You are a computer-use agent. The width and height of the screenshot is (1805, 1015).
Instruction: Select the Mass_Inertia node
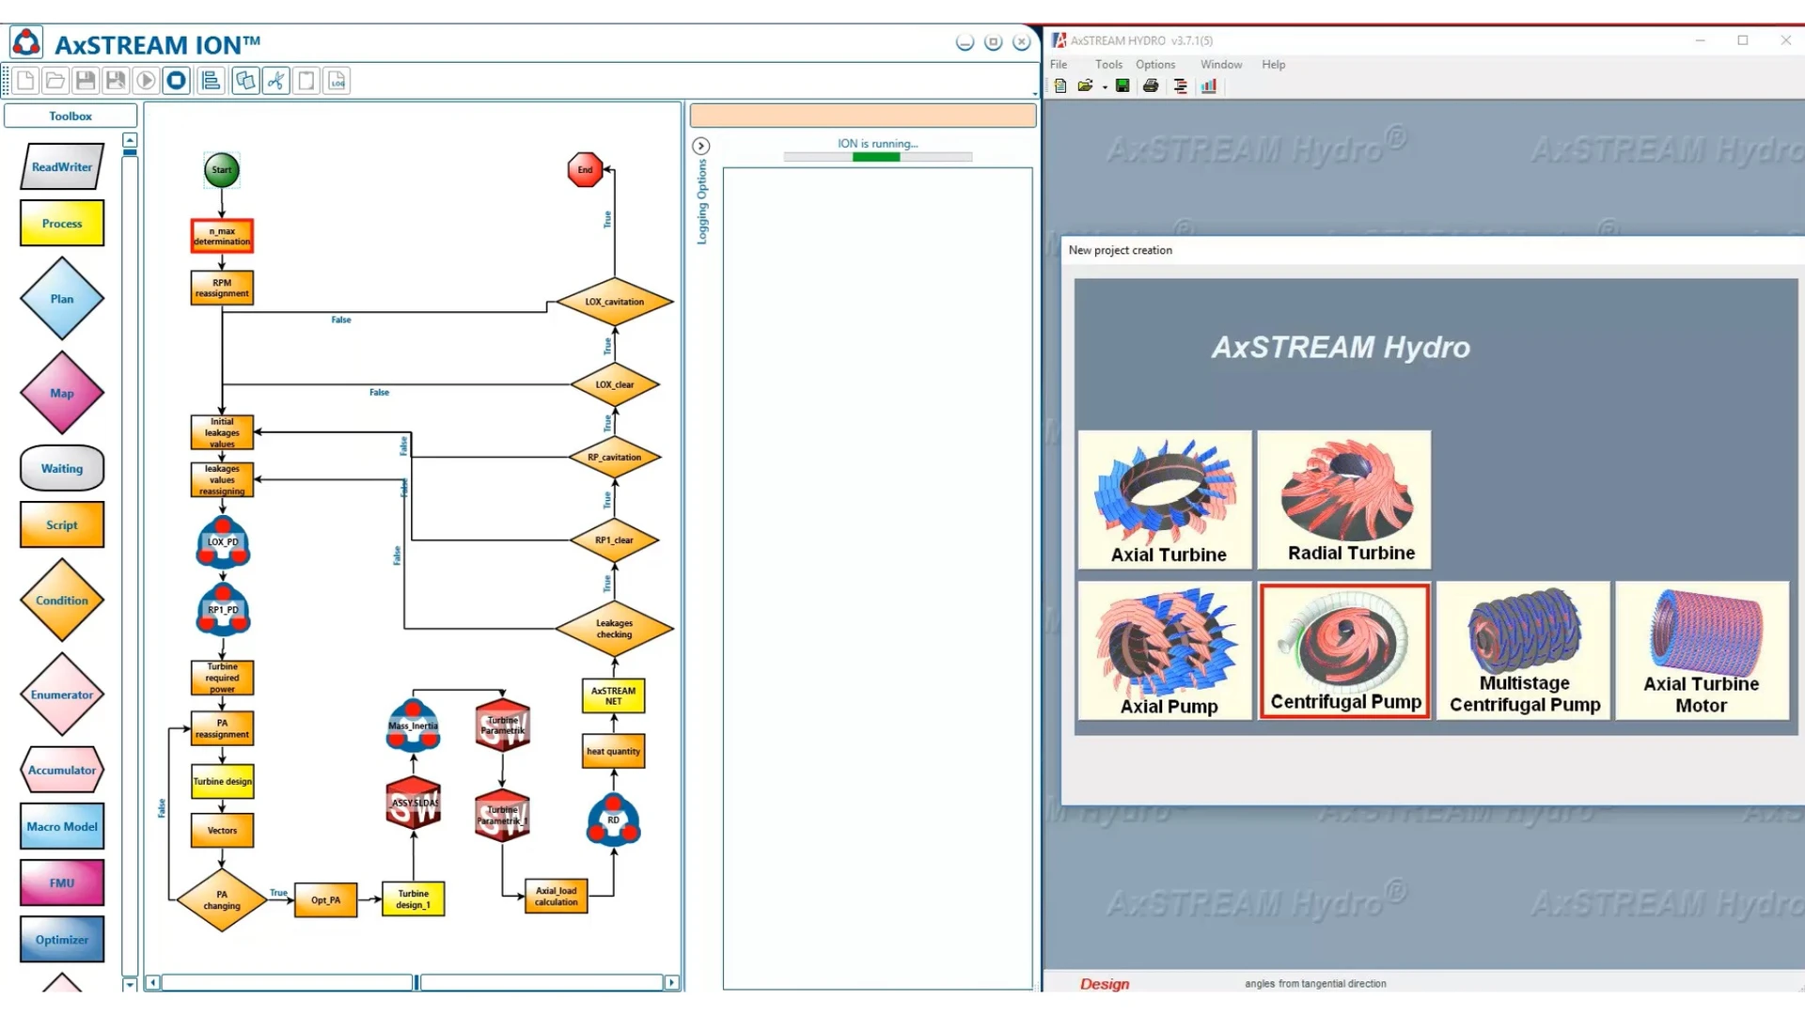point(413,726)
